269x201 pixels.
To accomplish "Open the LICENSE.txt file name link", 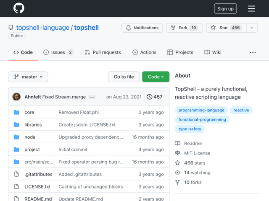I will (x=37, y=187).
